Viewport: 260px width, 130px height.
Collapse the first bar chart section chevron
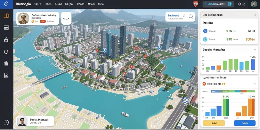pyautogui.click(x=255, y=50)
